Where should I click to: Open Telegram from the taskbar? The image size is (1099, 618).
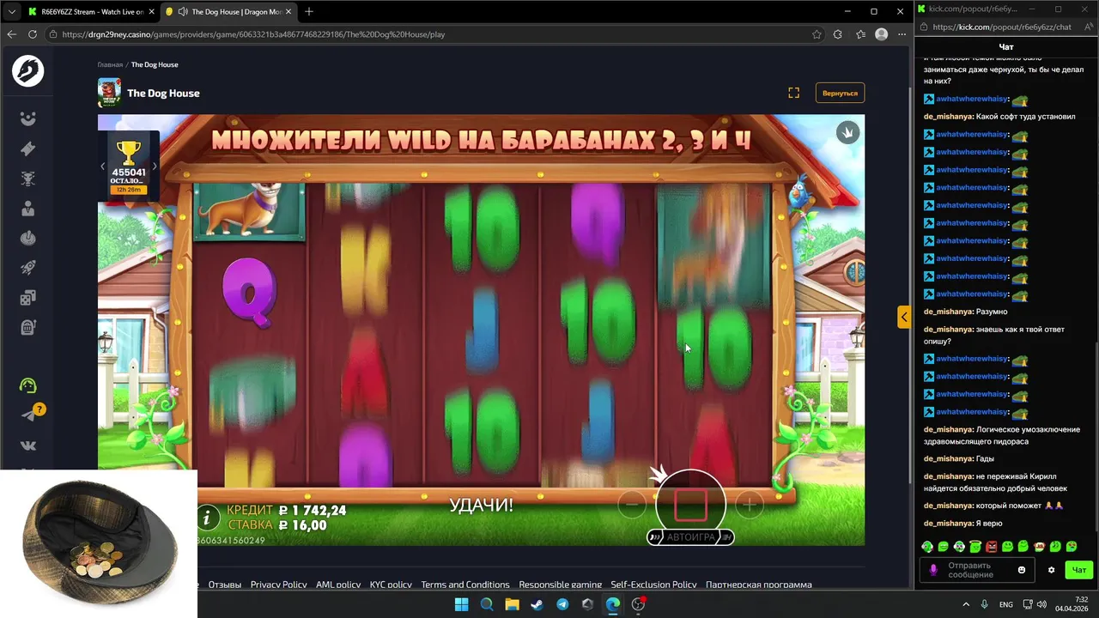[562, 604]
